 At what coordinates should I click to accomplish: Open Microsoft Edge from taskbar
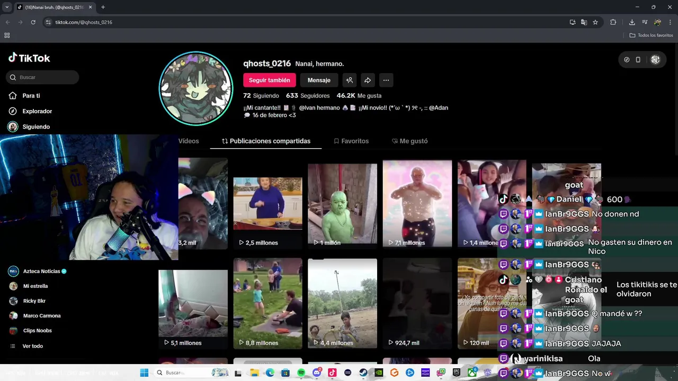pyautogui.click(x=270, y=373)
